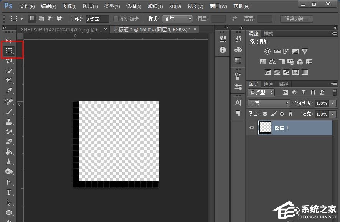340x222 pixels.
Task: Click the 羽化 feather input field
Action: point(97,19)
